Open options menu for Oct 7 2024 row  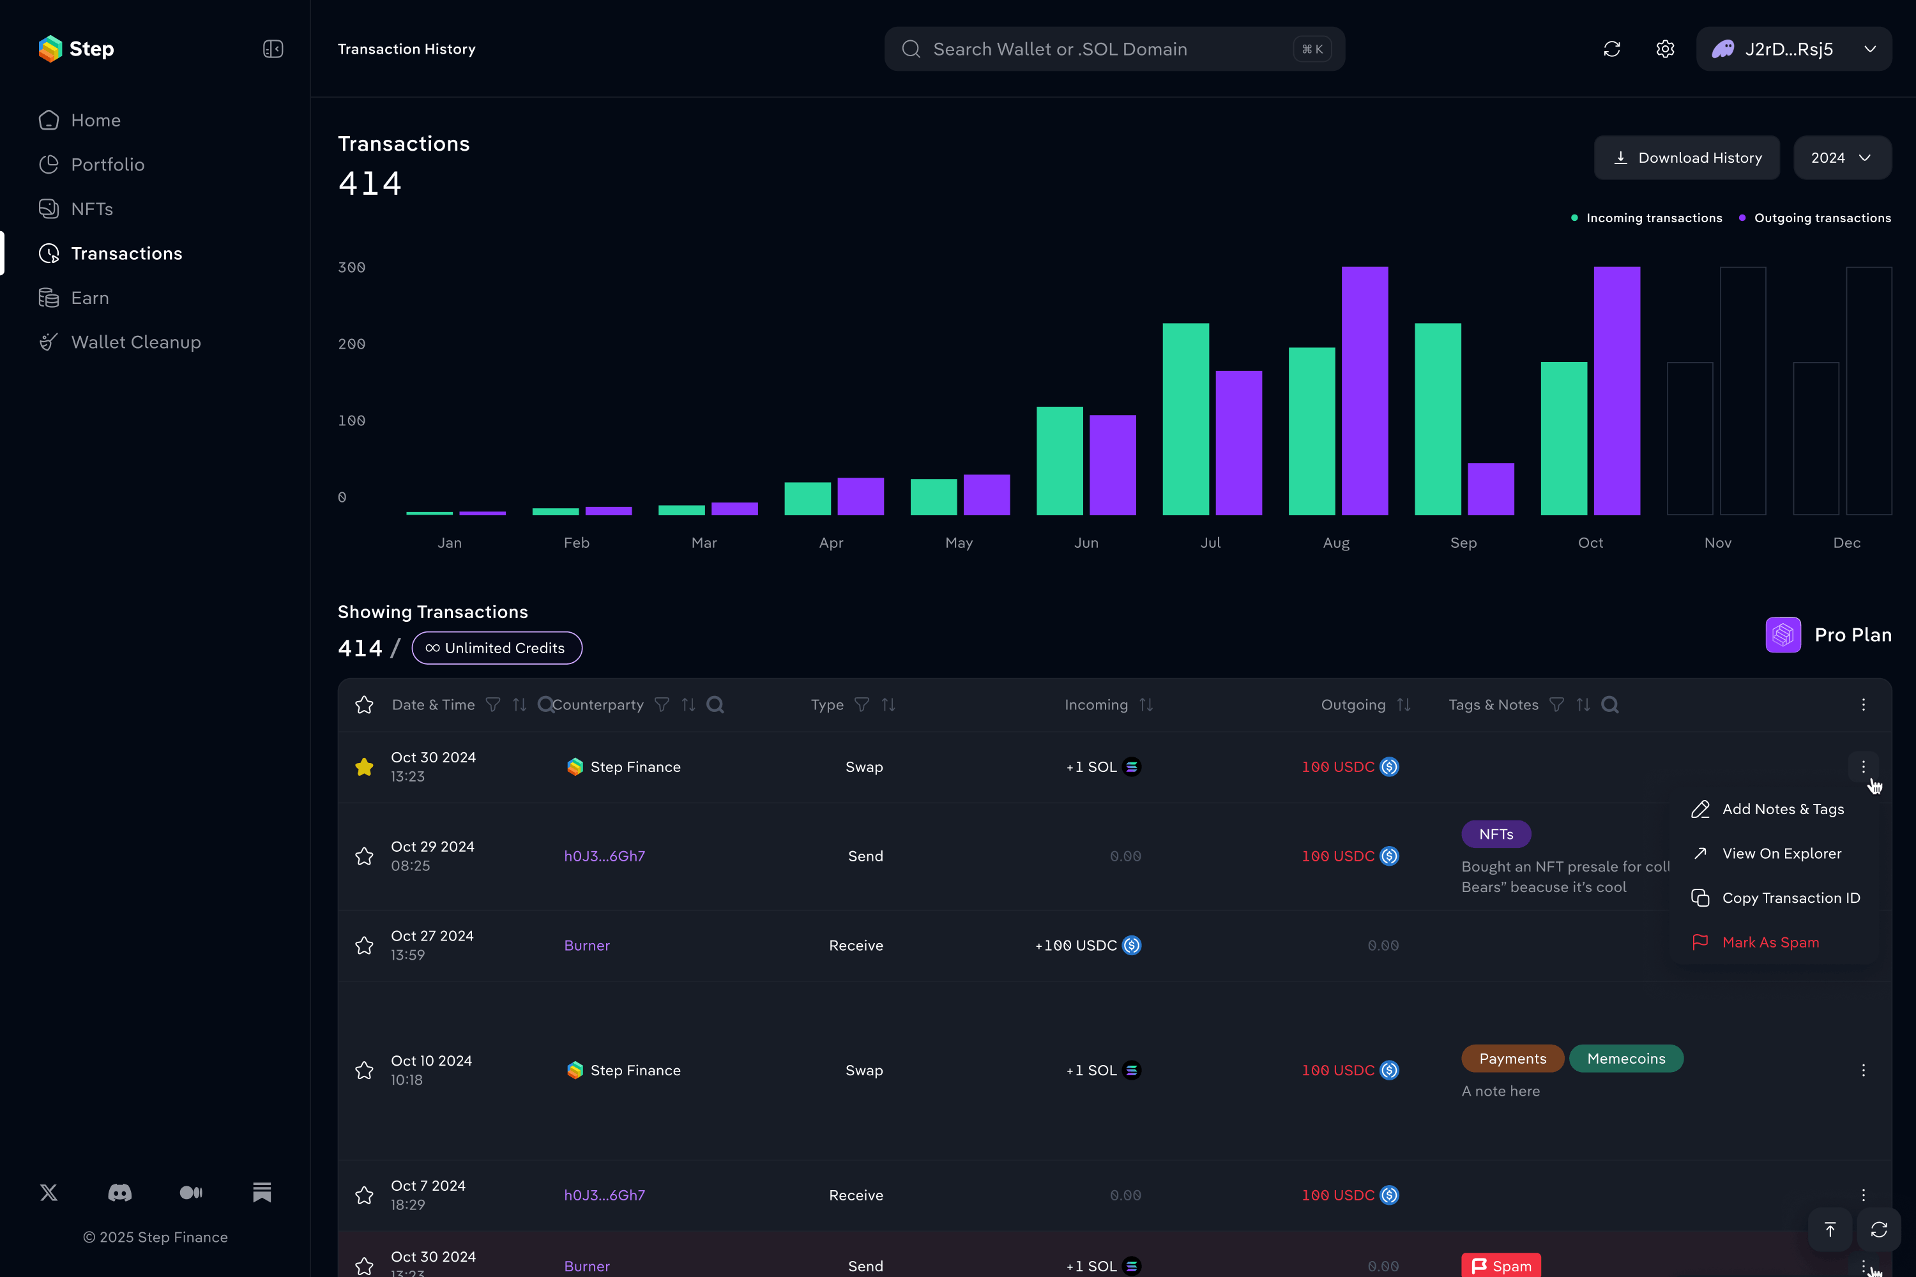[x=1863, y=1195]
